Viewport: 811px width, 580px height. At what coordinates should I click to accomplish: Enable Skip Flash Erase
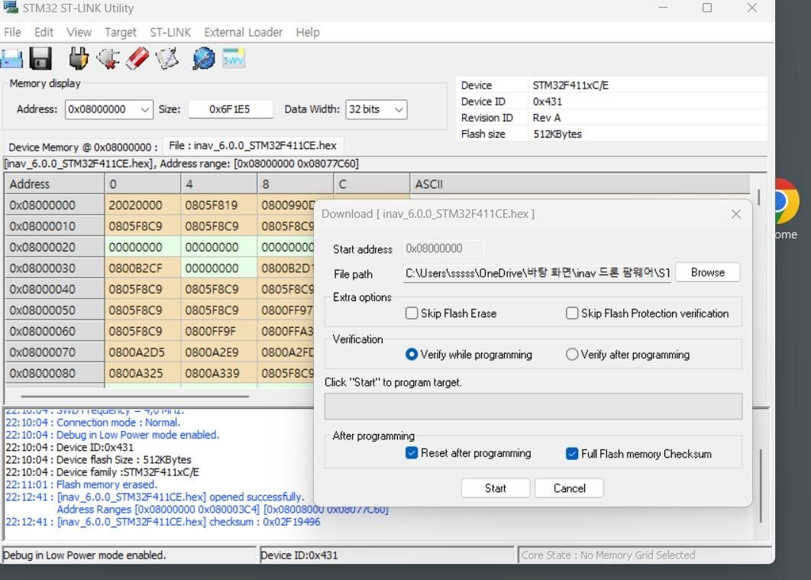pyautogui.click(x=412, y=313)
